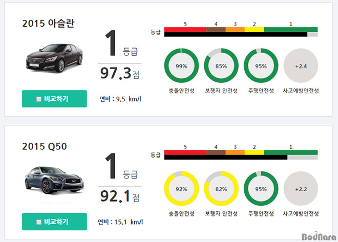Click the 2015 아슬란 title
The image size is (338, 242).
[x=48, y=23]
